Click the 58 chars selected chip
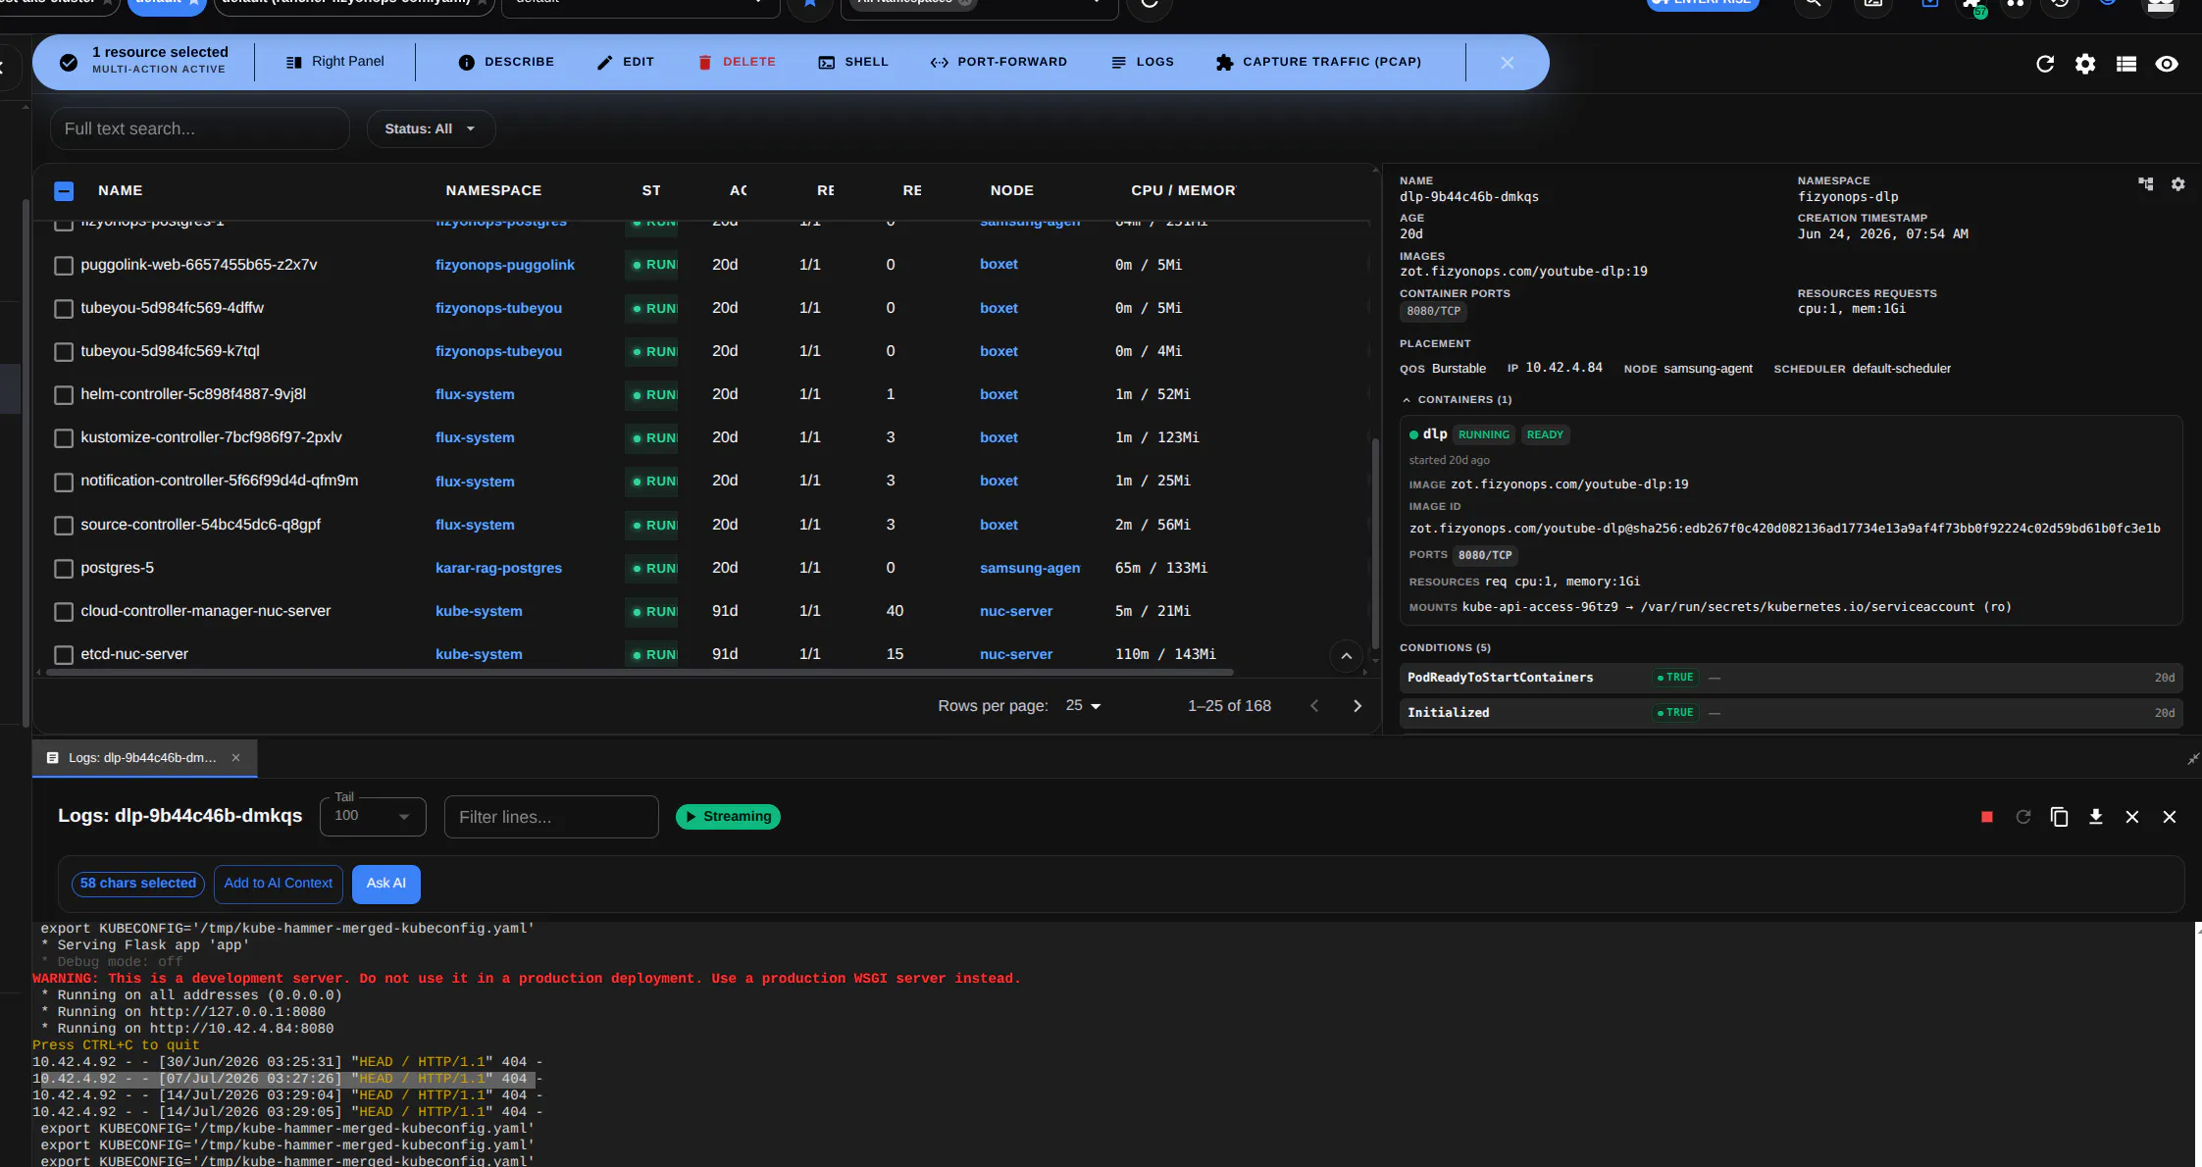 coord(138,884)
